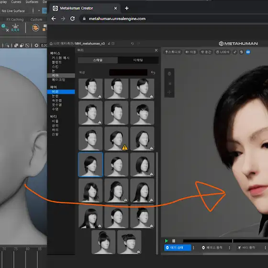
Task: Open the 스튜디오 lighting dropdown
Action: pos(173,52)
